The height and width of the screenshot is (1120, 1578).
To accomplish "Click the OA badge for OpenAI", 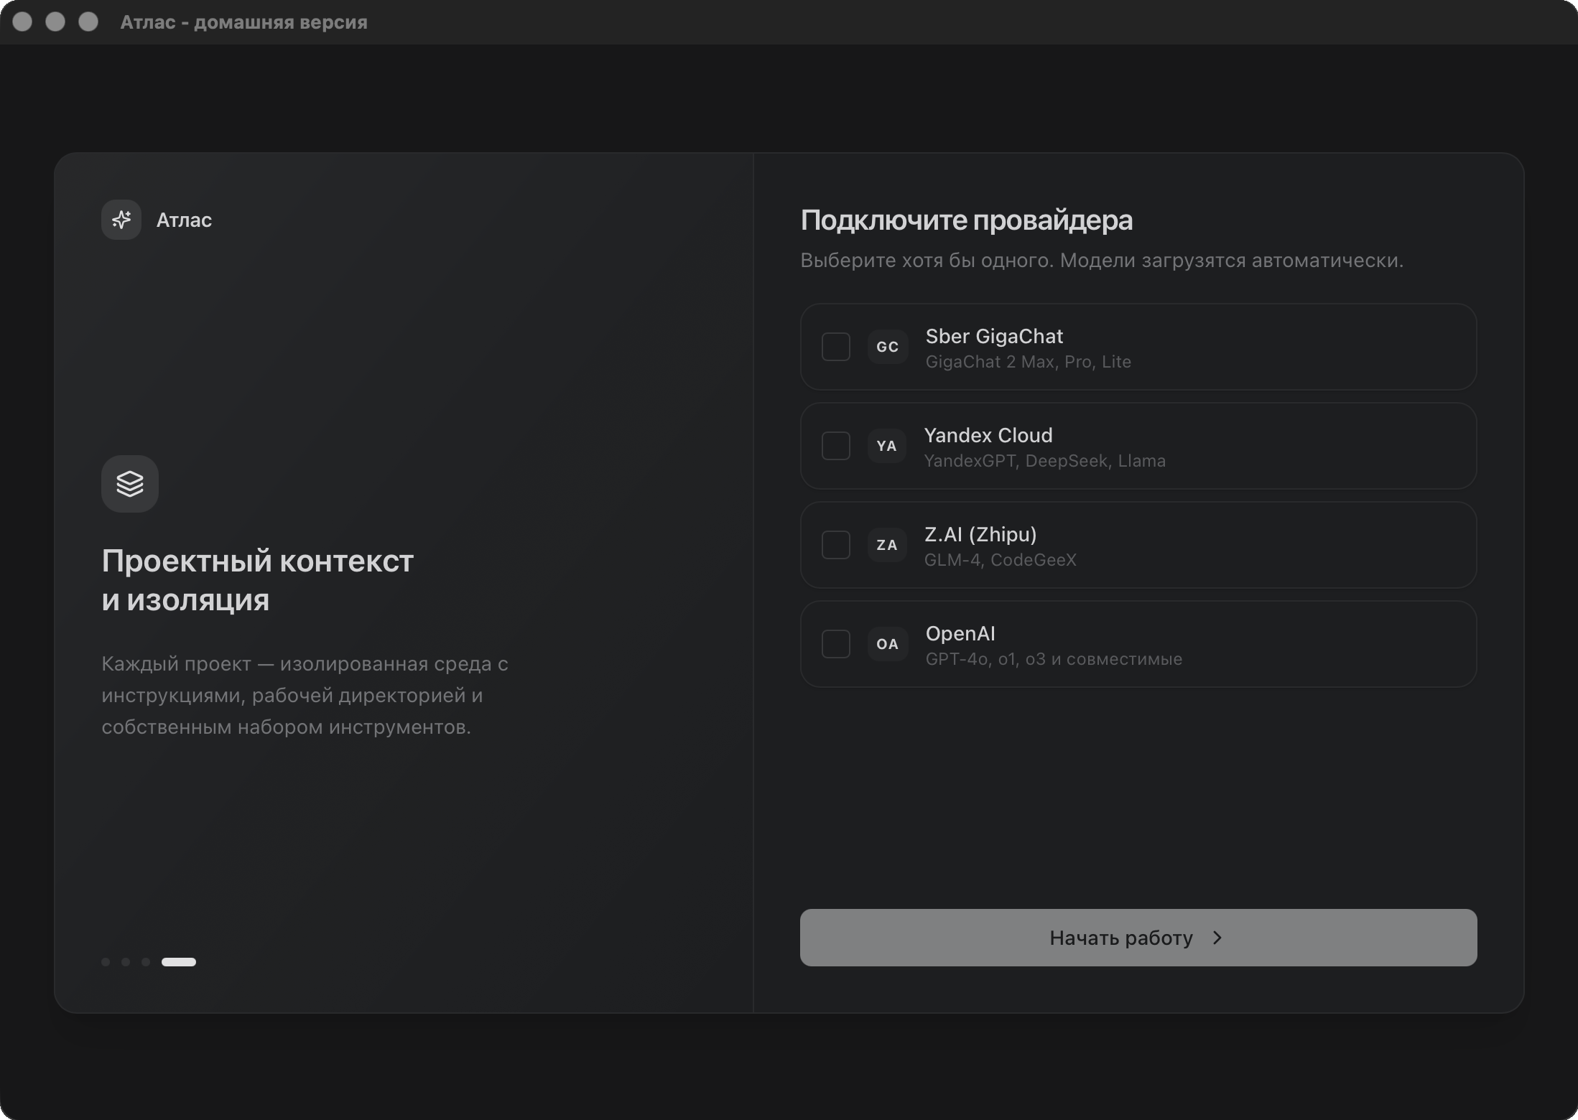I will coord(888,644).
